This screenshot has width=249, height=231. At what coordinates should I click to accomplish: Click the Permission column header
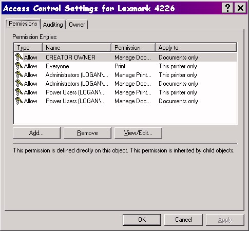pos(133,47)
